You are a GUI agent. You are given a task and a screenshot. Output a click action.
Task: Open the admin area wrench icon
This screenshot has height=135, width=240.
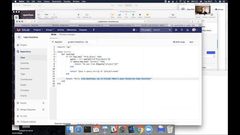pos(94,30)
